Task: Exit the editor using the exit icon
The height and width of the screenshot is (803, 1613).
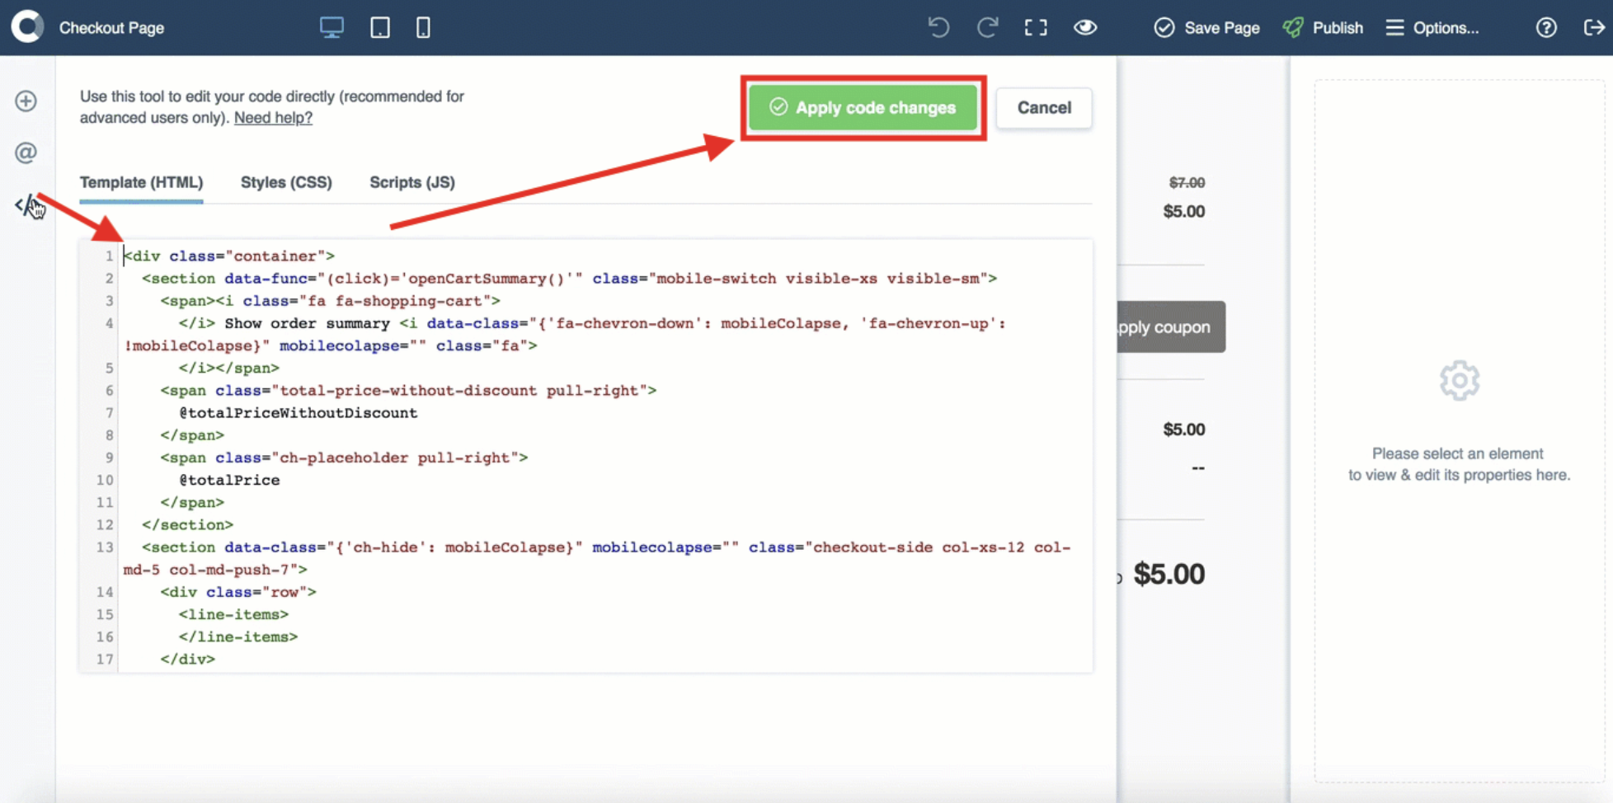Action: [1594, 27]
